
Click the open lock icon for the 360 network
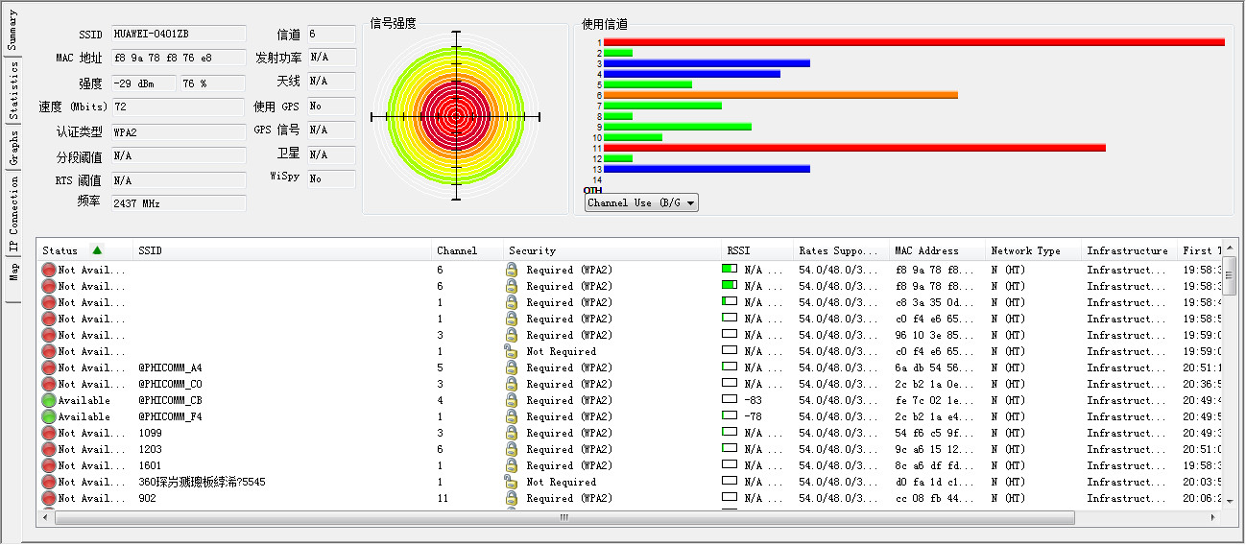(512, 482)
